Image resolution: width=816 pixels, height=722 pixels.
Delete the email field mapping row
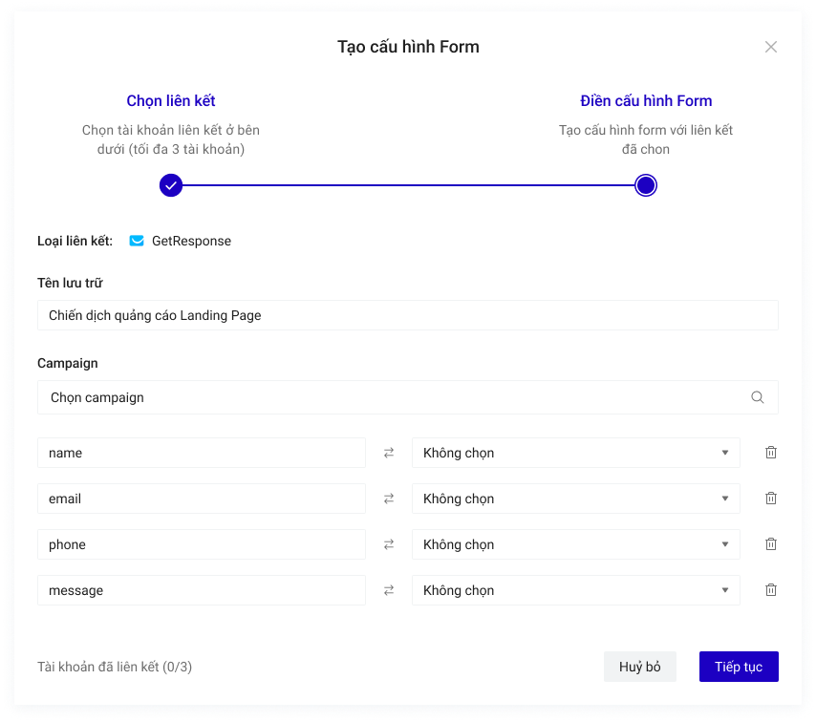tap(770, 499)
